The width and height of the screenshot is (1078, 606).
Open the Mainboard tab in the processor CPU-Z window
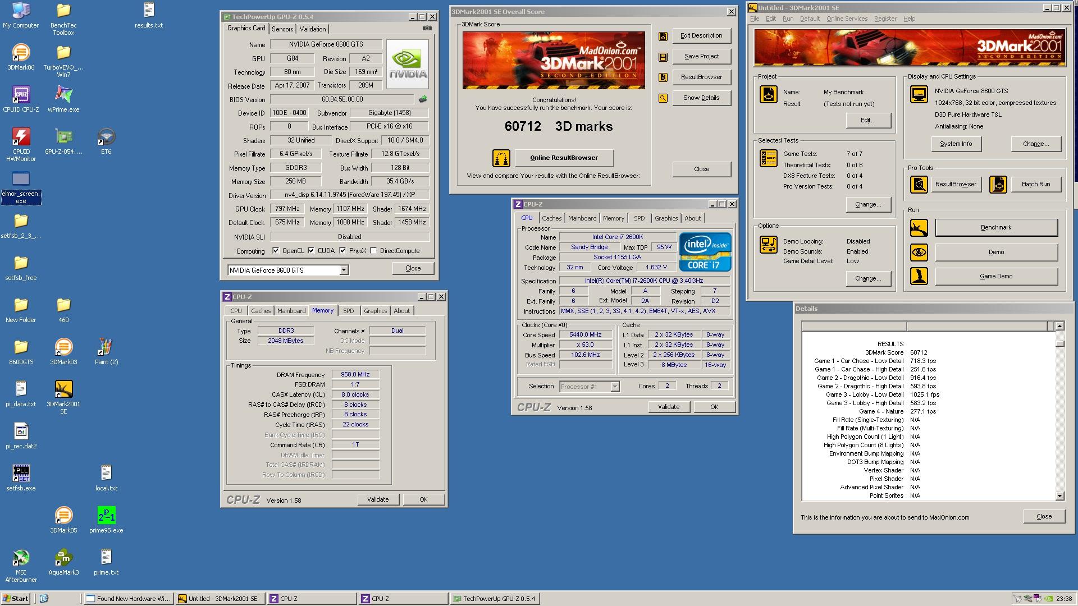click(x=582, y=218)
